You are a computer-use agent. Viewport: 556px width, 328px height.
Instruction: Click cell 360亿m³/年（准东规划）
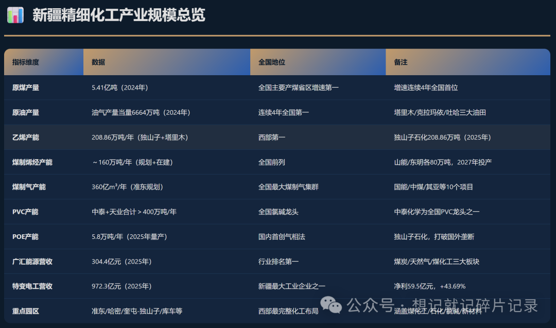[x=127, y=187]
